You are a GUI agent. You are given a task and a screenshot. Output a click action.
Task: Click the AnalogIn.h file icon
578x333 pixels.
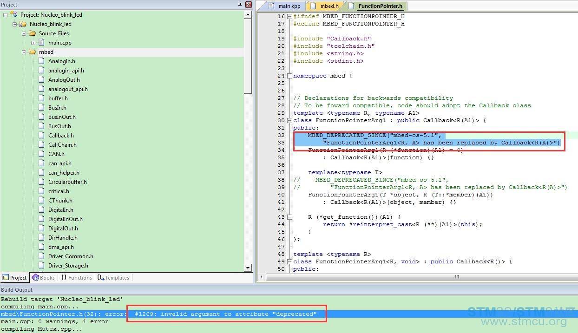click(x=42, y=61)
